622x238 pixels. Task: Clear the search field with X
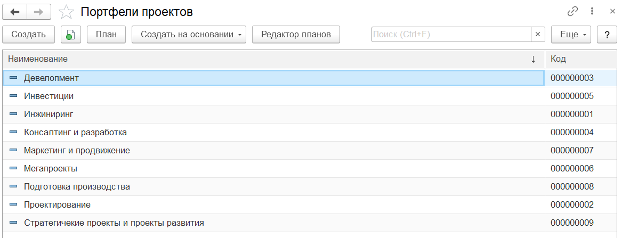click(x=538, y=35)
